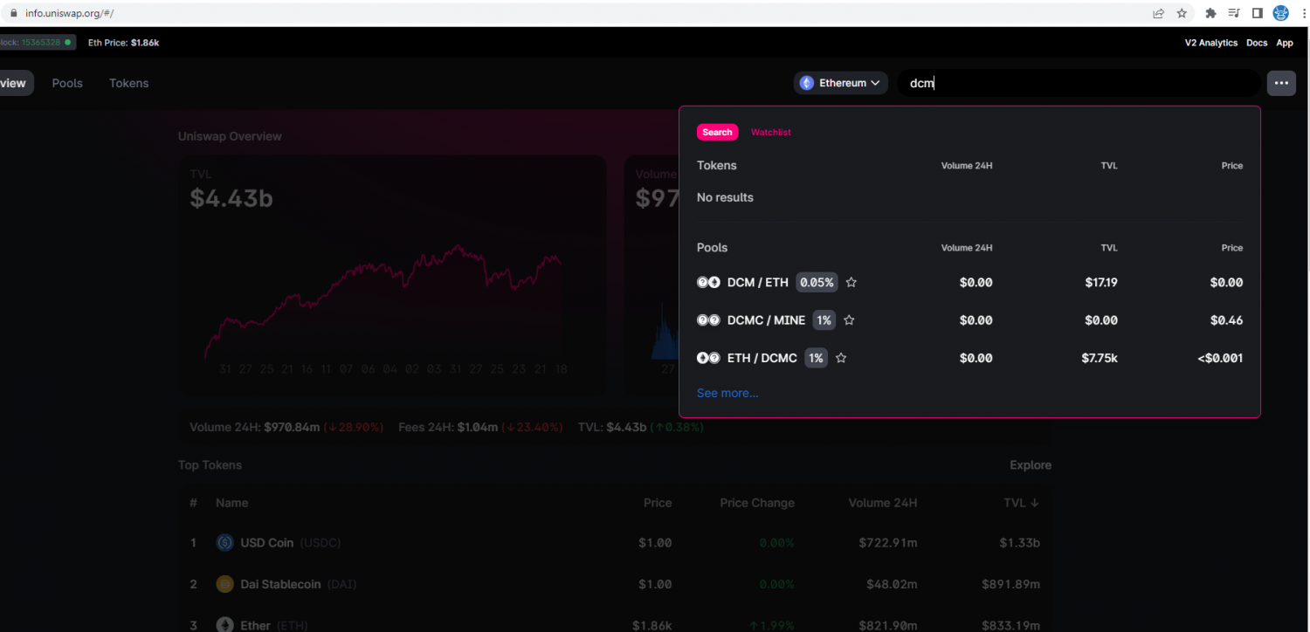
Task: Open the browser extensions puzzle icon
Action: [x=1210, y=13]
